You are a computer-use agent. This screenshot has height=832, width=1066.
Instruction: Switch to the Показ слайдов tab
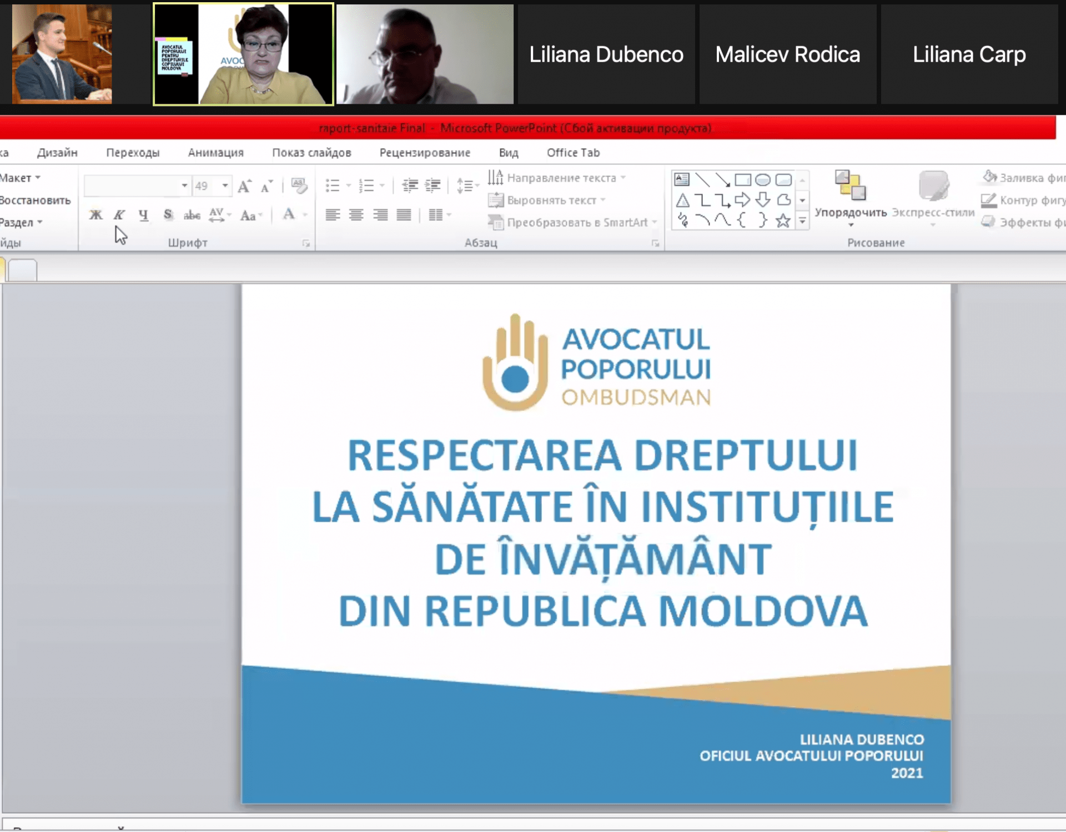point(311,153)
